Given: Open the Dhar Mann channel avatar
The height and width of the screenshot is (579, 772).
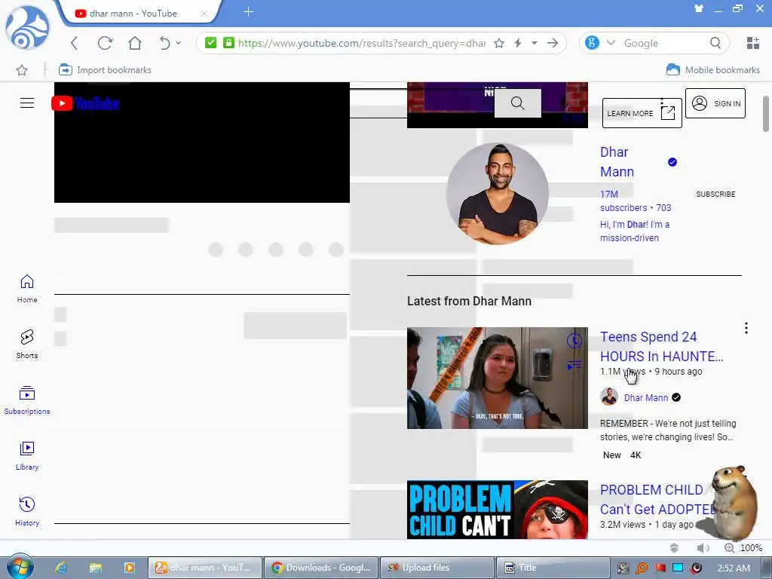Looking at the screenshot, I should pyautogui.click(x=498, y=194).
